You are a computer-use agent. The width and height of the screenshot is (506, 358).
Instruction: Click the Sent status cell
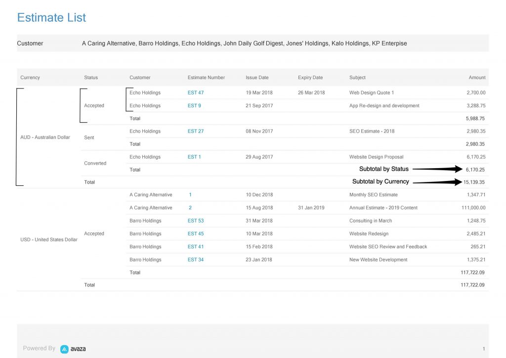coord(89,137)
